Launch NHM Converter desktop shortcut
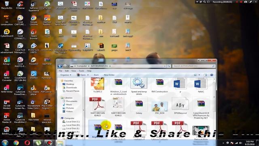The width and height of the screenshot is (259, 146). click(x=7, y=76)
